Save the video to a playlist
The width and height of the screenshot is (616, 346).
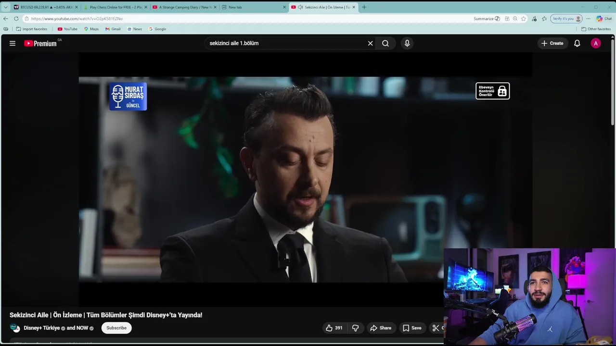pyautogui.click(x=412, y=328)
